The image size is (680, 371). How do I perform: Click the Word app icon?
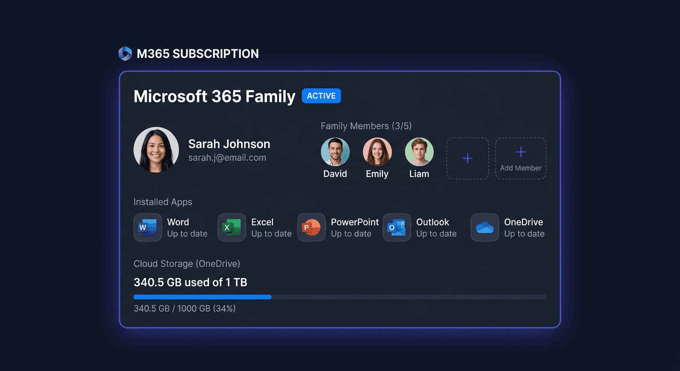point(147,228)
